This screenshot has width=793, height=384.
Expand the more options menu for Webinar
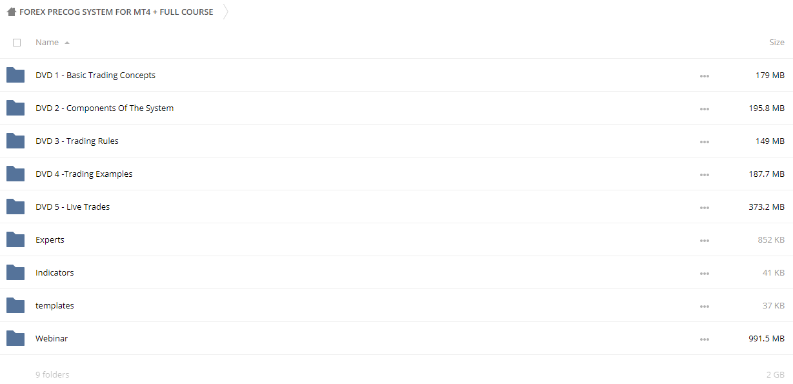coord(704,339)
